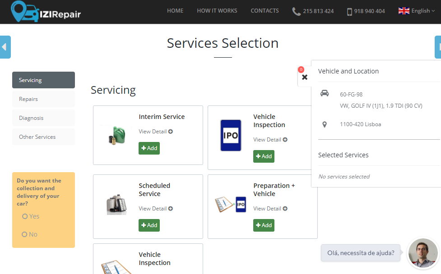
Task: Add the Preparation + Vehicle service
Action: click(x=264, y=225)
